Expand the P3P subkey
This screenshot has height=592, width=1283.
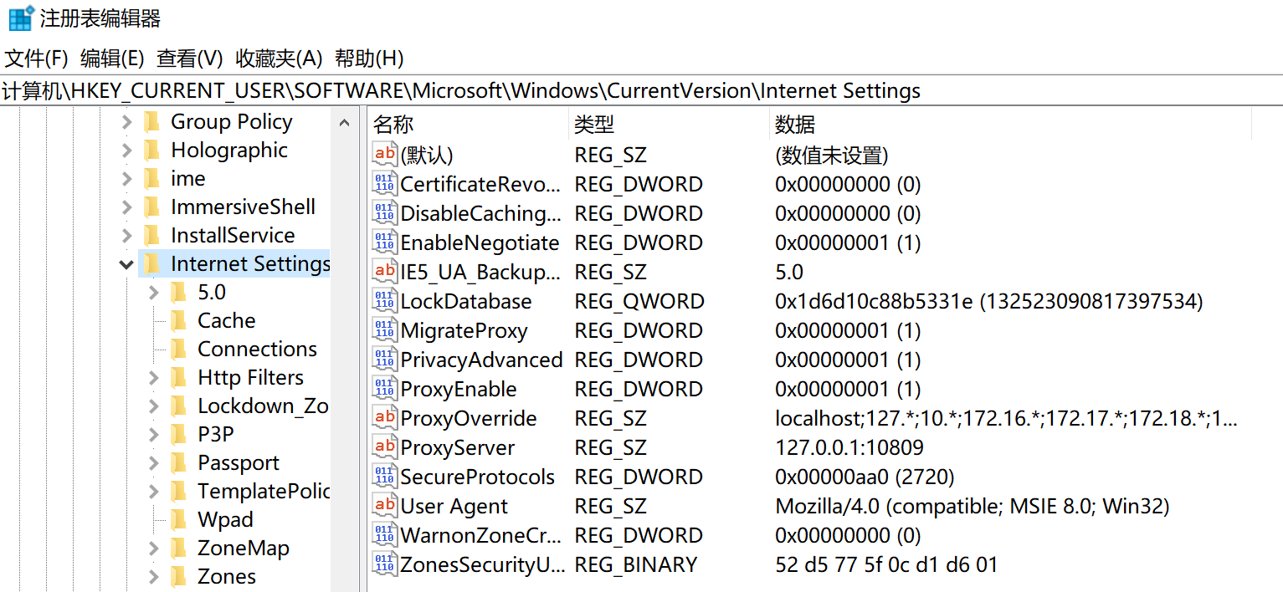tap(153, 435)
